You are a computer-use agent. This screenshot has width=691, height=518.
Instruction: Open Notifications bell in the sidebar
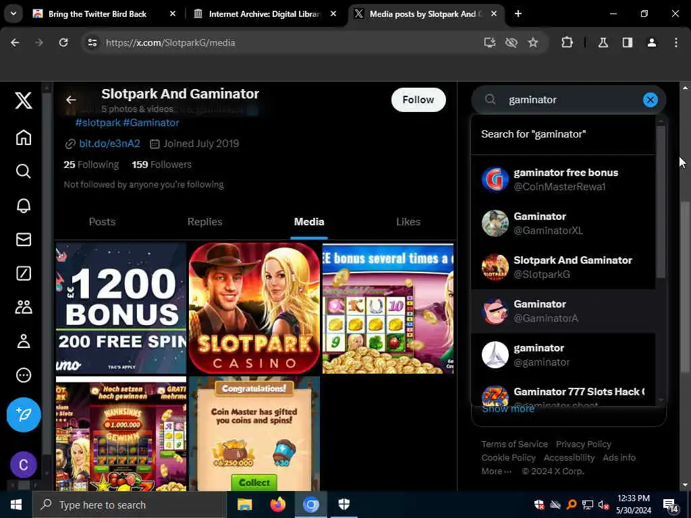coord(24,206)
